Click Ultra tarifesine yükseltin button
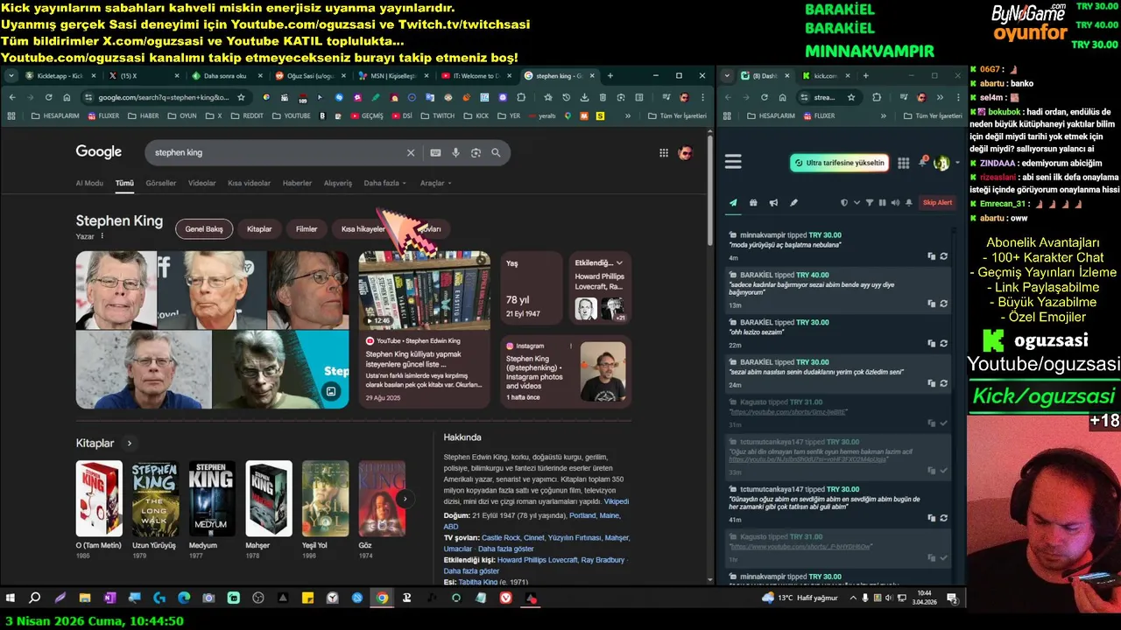Screen dimensions: 1121x630 tap(839, 163)
